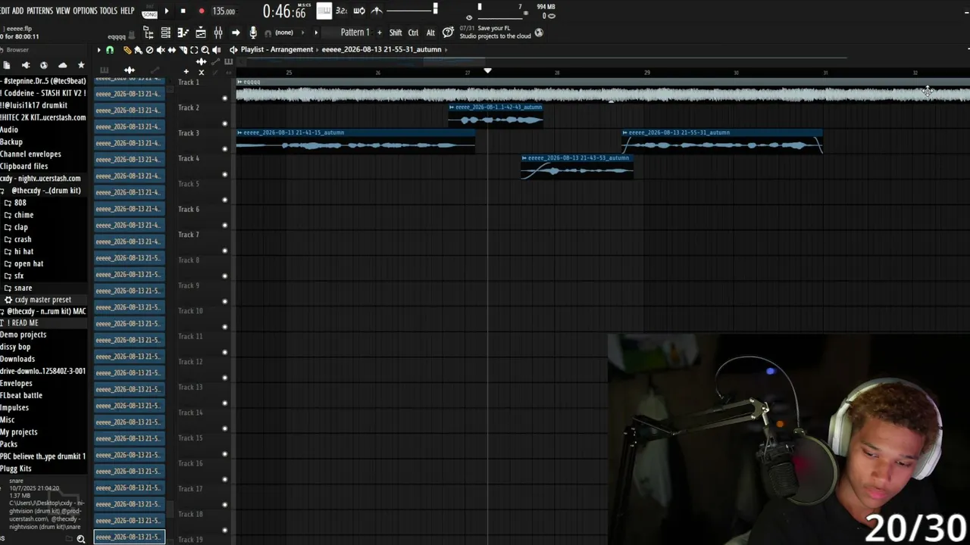The image size is (970, 545).
Task: Open the HELP menu
Action: 127,11
